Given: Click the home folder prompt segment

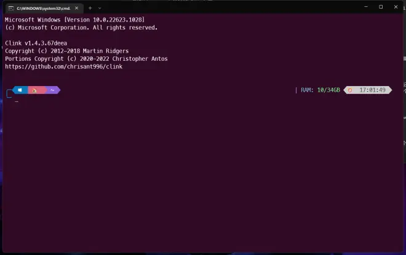Looking at the screenshot, I should pyautogui.click(x=36, y=90).
